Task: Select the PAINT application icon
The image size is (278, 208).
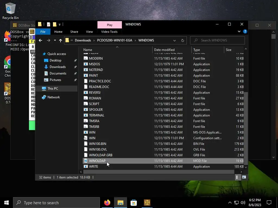Action: pyautogui.click(x=86, y=75)
